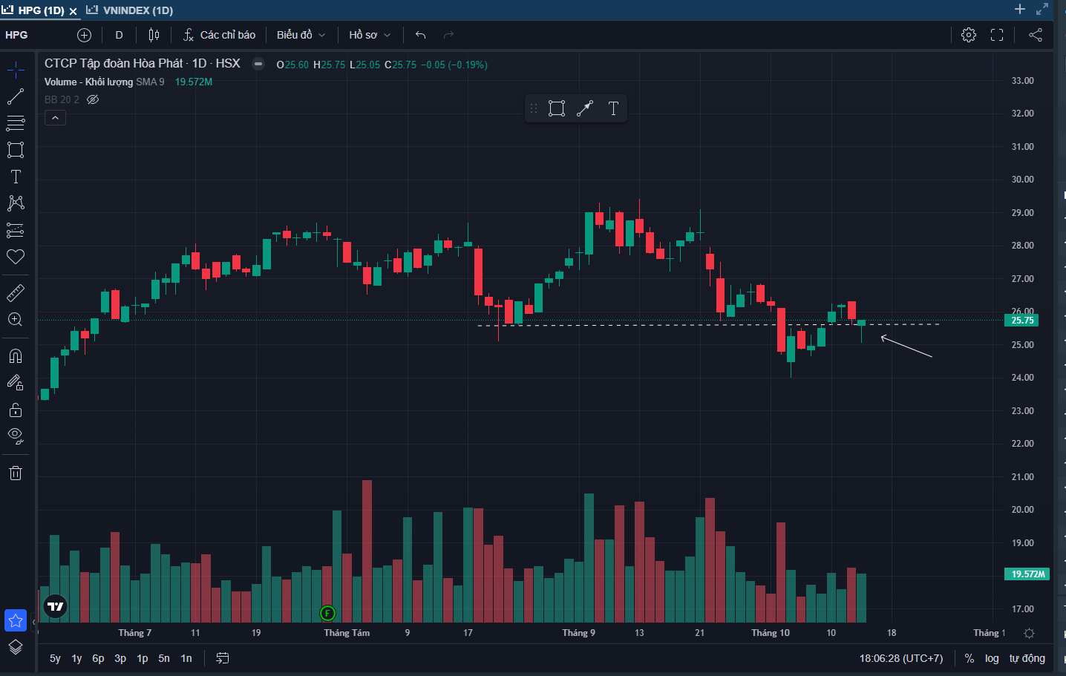Show the hidden BB 20 2 indicator
The width and height of the screenshot is (1066, 676).
click(93, 99)
